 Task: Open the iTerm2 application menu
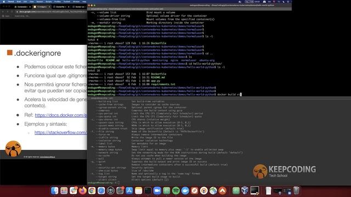[11, 2]
